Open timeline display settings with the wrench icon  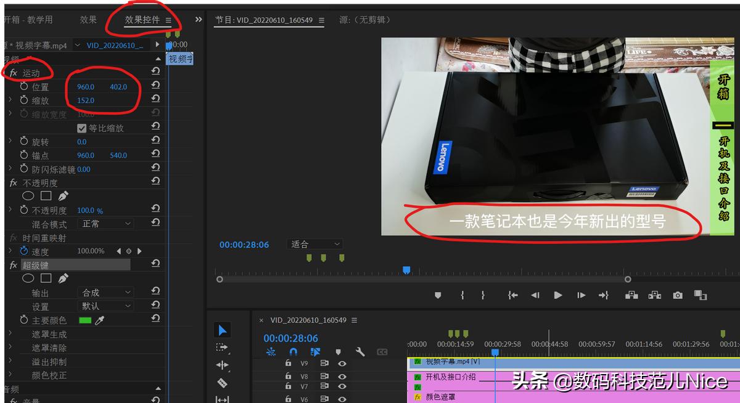click(361, 352)
